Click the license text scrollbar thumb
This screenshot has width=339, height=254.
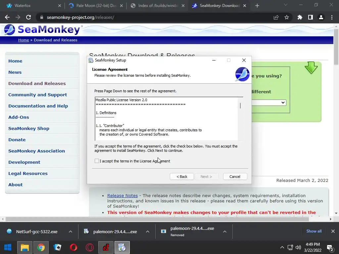[x=240, y=106]
